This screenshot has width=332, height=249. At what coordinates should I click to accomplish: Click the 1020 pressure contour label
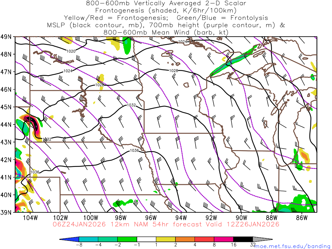[x=71, y=51]
